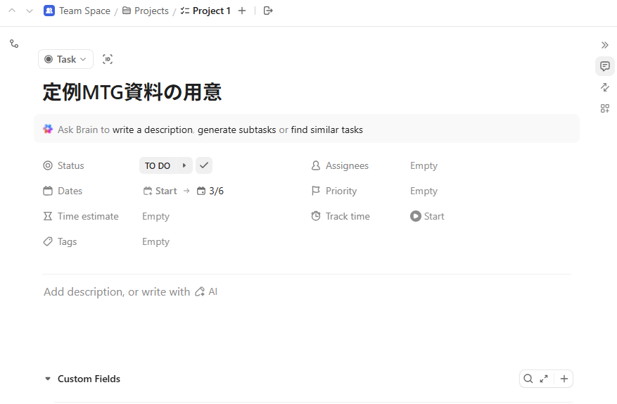Click the subtask hierarchy icon on left edge

tap(14, 44)
